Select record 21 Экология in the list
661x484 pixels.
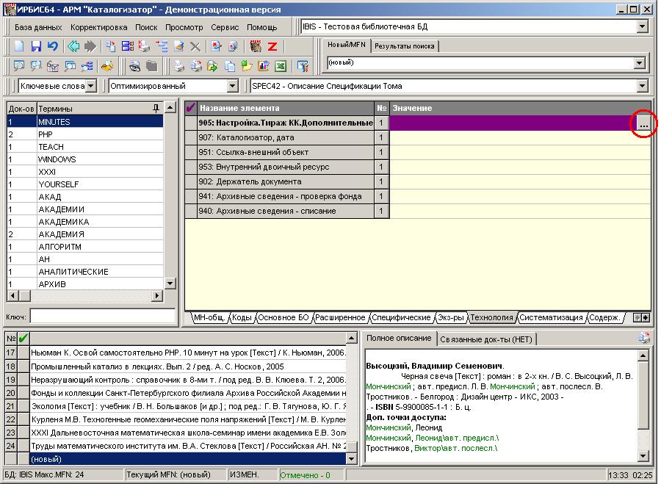point(188,406)
